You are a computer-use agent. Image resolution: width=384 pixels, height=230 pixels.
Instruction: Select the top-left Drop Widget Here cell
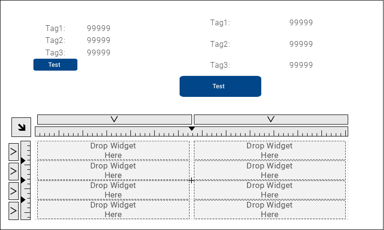pos(113,150)
